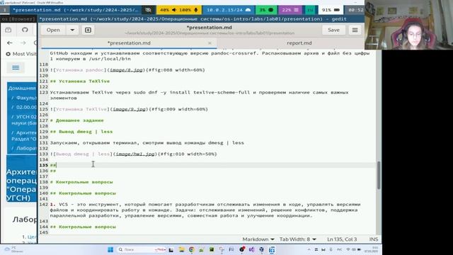
Task: Show hidden tray icons chevron
Action: 309,249
